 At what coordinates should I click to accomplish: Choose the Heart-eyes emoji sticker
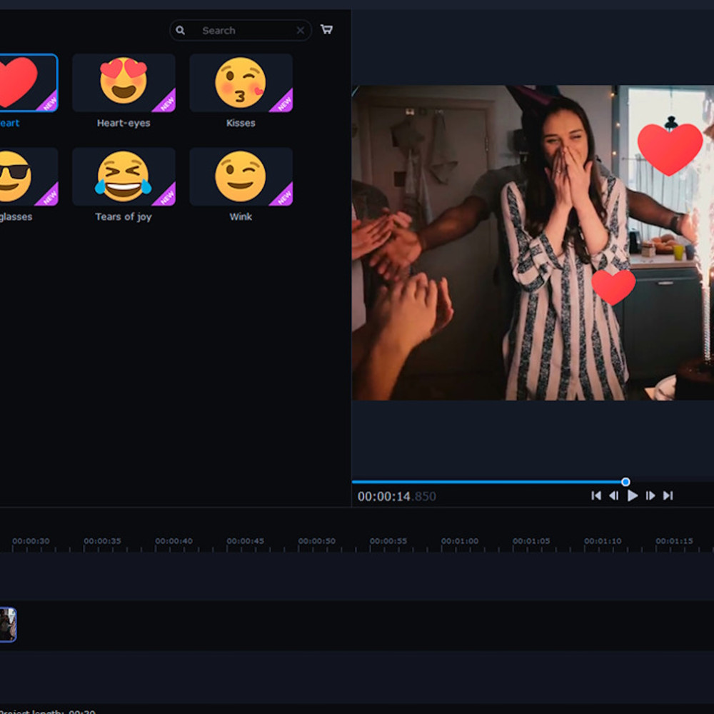point(124,82)
